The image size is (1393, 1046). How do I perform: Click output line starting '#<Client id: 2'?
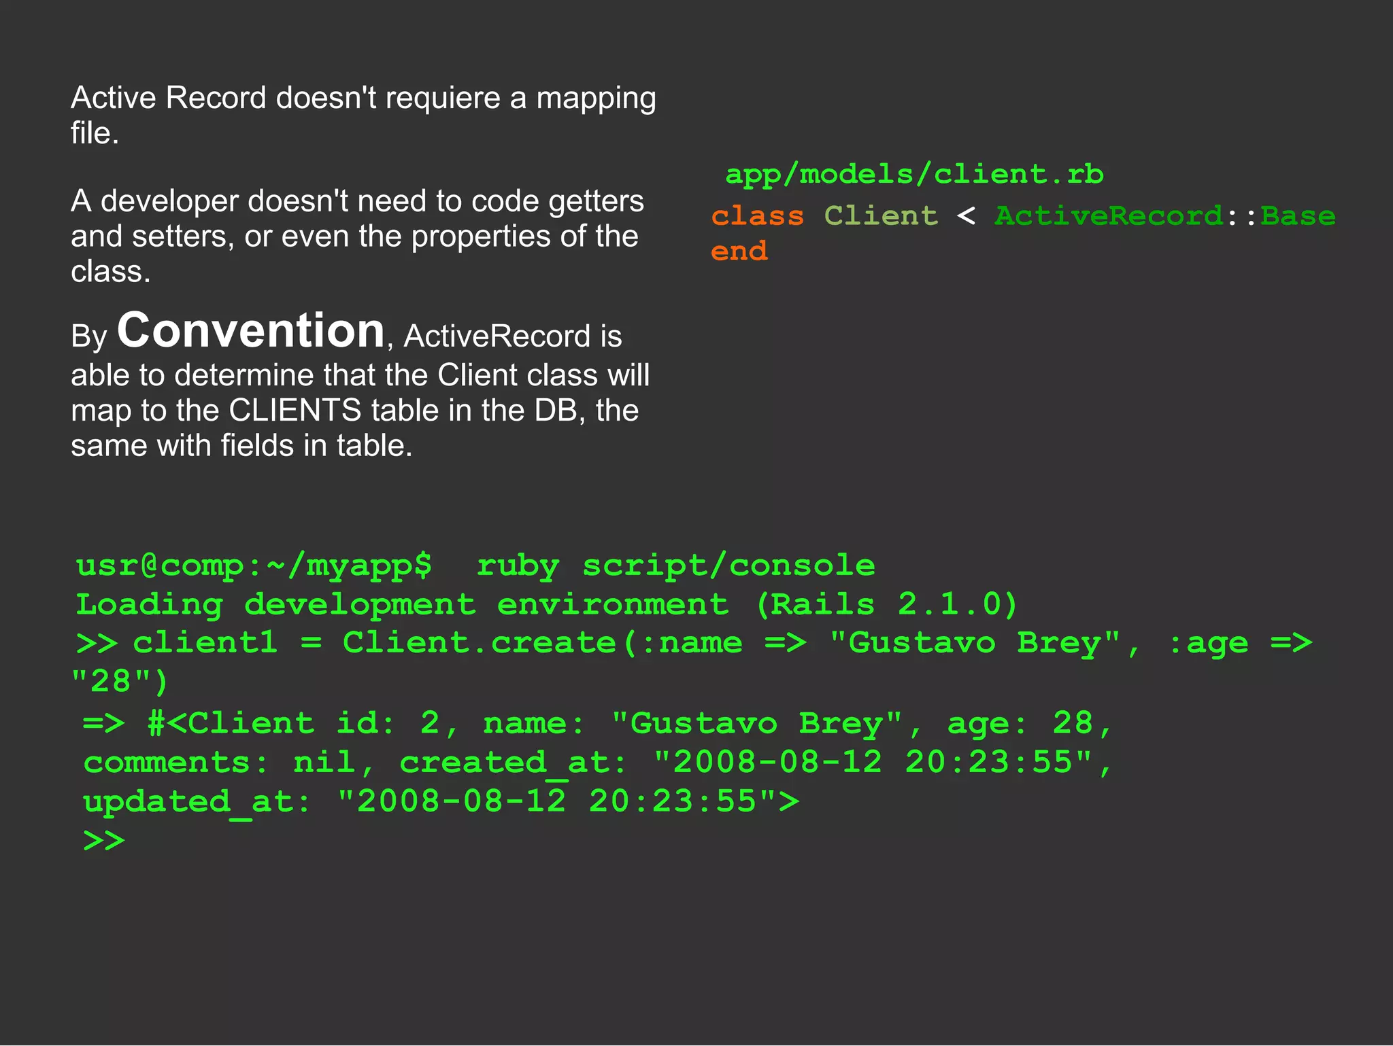[x=597, y=723]
